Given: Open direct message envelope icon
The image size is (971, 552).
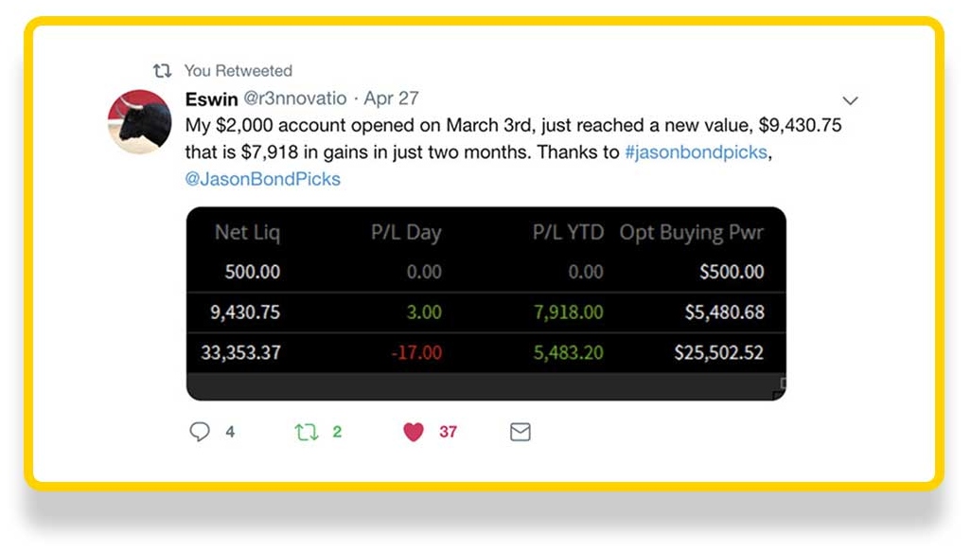Looking at the screenshot, I should tap(521, 432).
